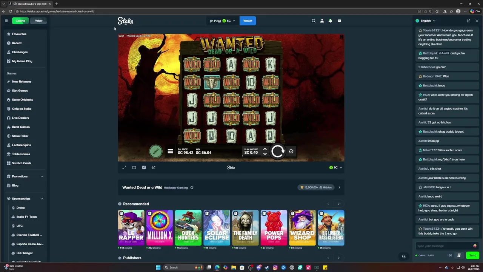Viewport: 483px width, 272px height.
Task: Expand the 12,500.00x max win details
Action: click(339, 187)
